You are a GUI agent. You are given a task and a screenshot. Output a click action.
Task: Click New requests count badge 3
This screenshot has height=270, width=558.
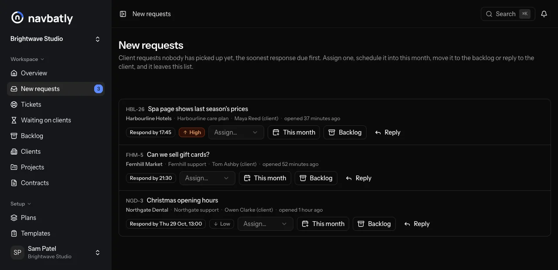coord(98,89)
